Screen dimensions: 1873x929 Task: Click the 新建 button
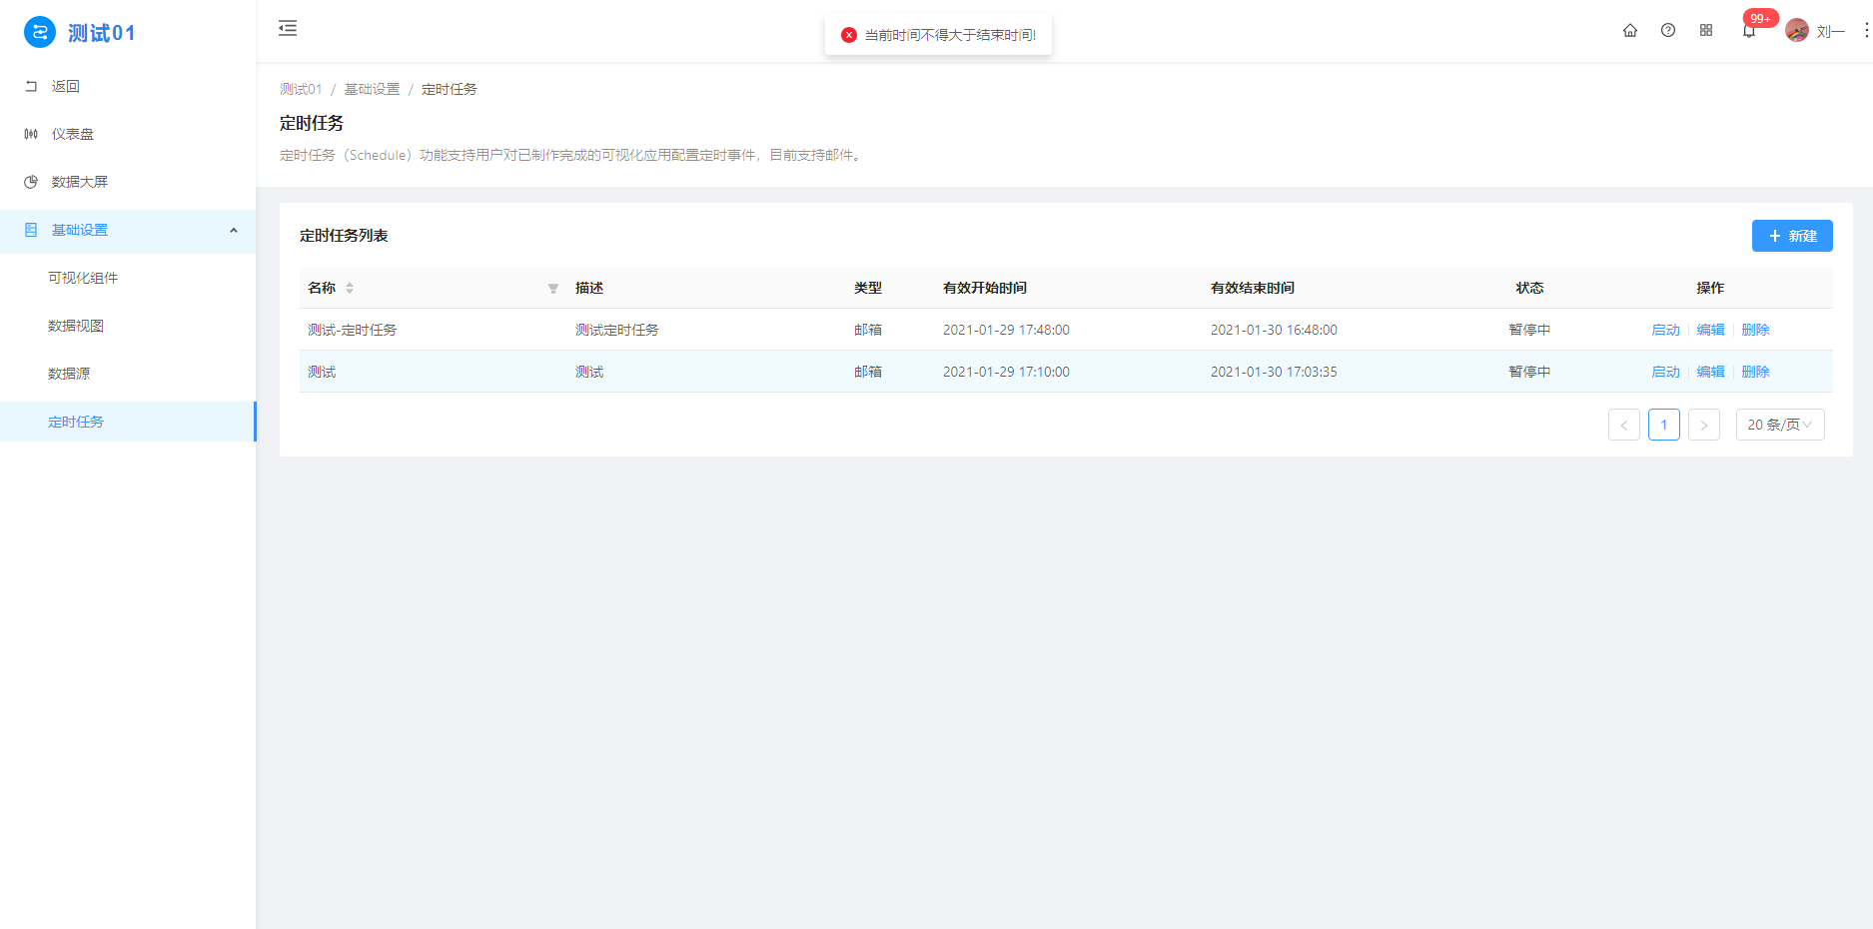point(1792,236)
